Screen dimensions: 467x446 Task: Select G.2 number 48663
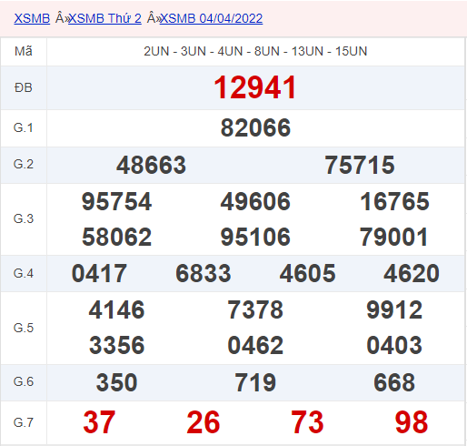point(151,165)
